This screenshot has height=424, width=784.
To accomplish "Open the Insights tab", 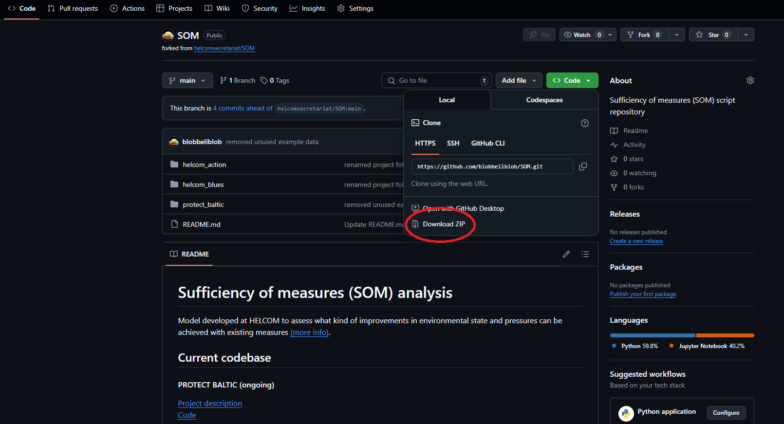I will [x=307, y=8].
